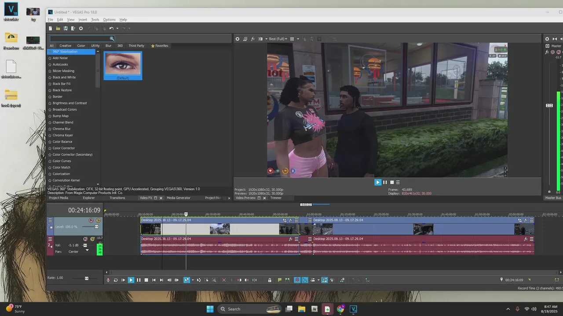Click the Insert Marker icon
The width and height of the screenshot is (563, 316).
click(279, 280)
